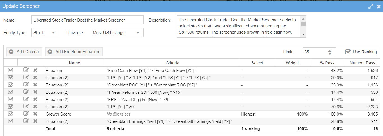Click the 70.6% pass value
The image size is (383, 136).
pyautogui.click(x=337, y=107)
